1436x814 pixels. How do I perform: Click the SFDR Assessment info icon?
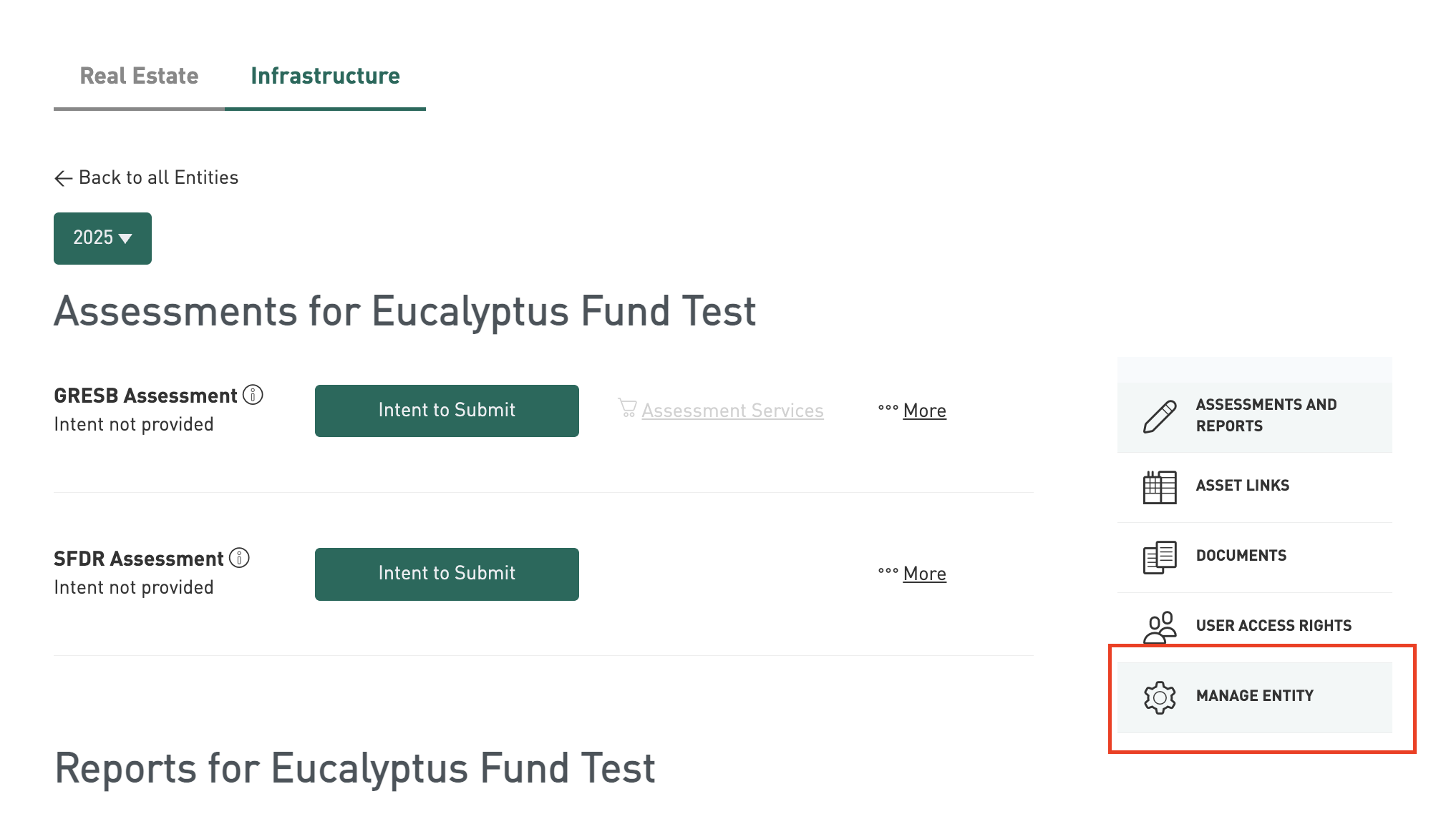(239, 558)
